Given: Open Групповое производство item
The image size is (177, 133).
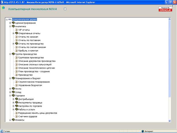Looking at the screenshot, I should coord(31,58).
